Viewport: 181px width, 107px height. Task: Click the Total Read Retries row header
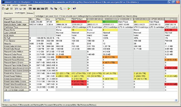(16, 76)
